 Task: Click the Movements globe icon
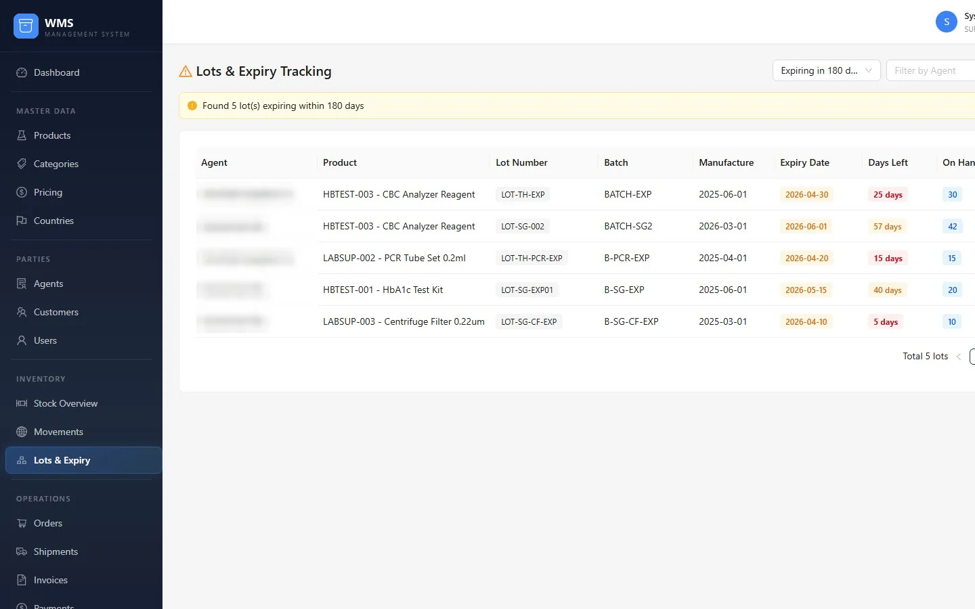click(22, 432)
